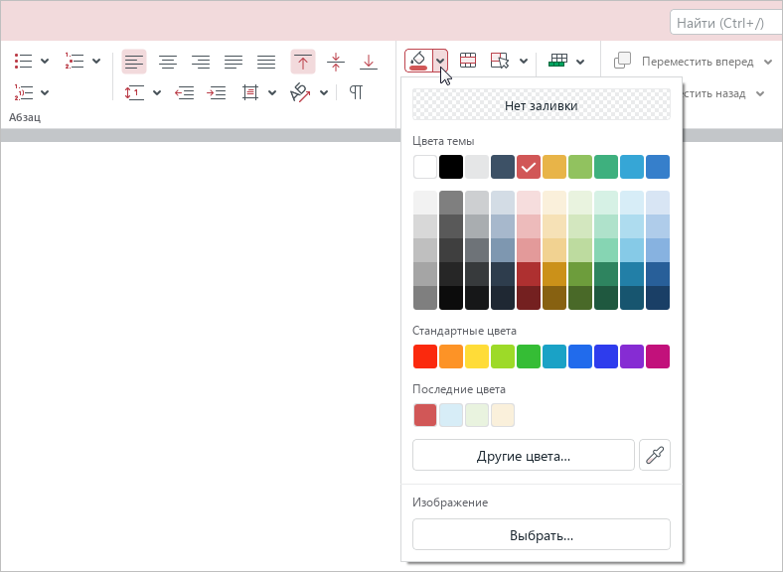Image resolution: width=783 pixels, height=572 pixels.
Task: Click the align text left icon
Action: coord(134,62)
